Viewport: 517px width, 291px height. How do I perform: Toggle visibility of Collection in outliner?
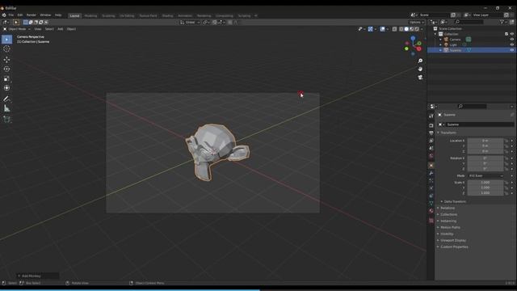512,34
